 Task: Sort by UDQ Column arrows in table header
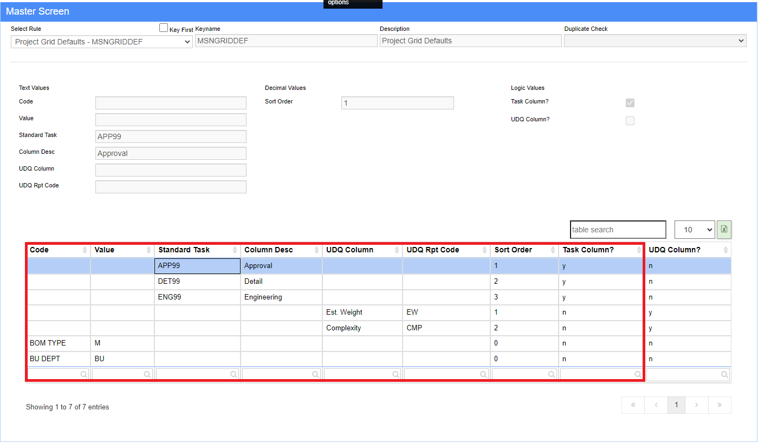[397, 250]
